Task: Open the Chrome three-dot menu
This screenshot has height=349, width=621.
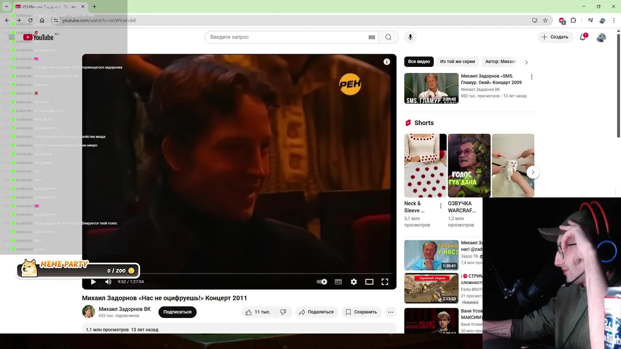Action: coord(614,20)
